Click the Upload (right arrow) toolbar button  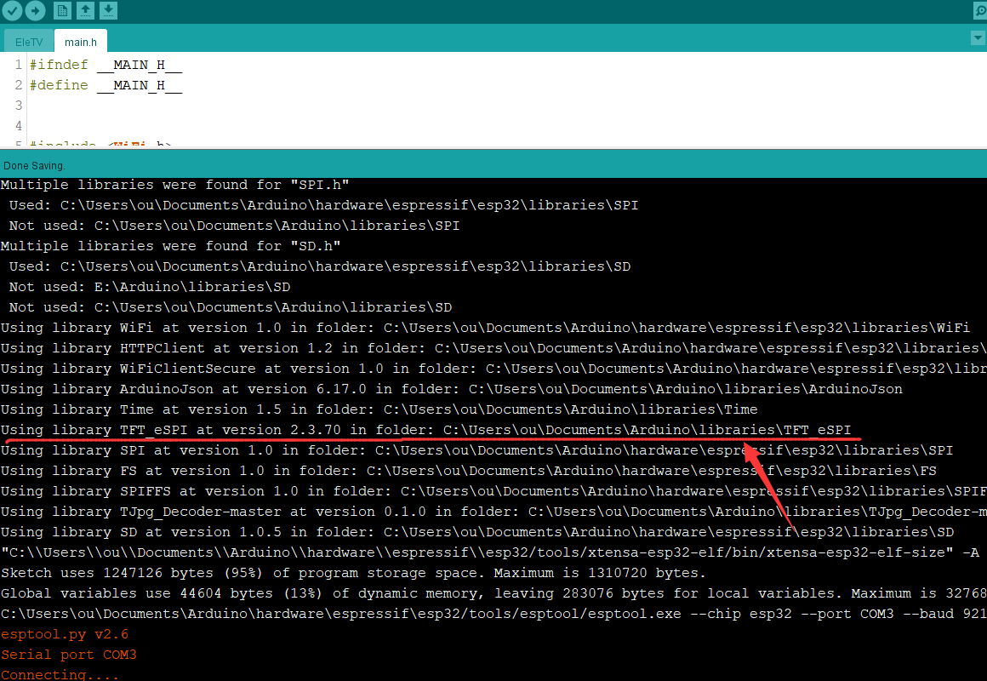pyautogui.click(x=35, y=10)
